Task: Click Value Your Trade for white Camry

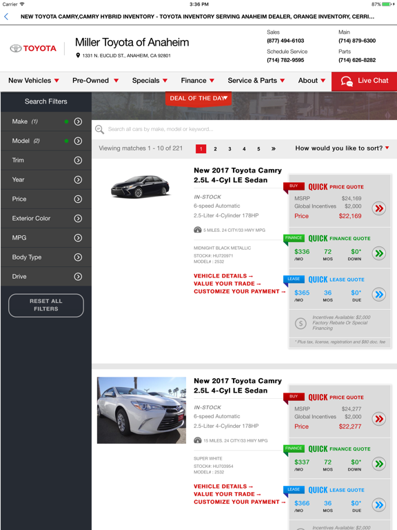Action: point(227,495)
